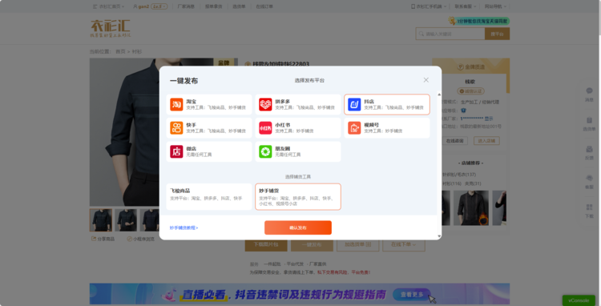Click the dialog scrollbar up arrow
Viewport: 601px width, 306px height.
click(439, 95)
